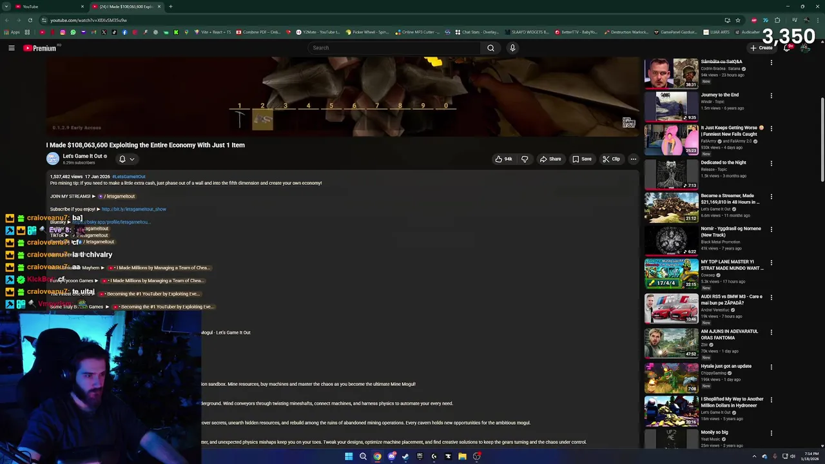Go back in browser history

pyautogui.click(x=6, y=20)
